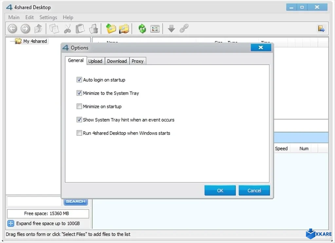335x243 pixels.
Task: Click the New folder icon with green plus
Action: [x=111, y=28]
